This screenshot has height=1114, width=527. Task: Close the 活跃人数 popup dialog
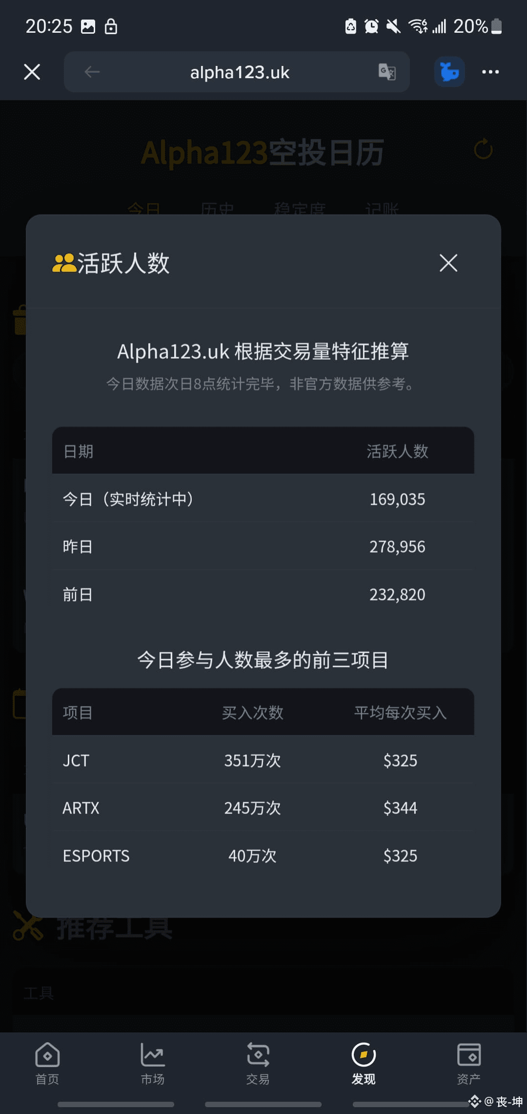[x=448, y=263]
